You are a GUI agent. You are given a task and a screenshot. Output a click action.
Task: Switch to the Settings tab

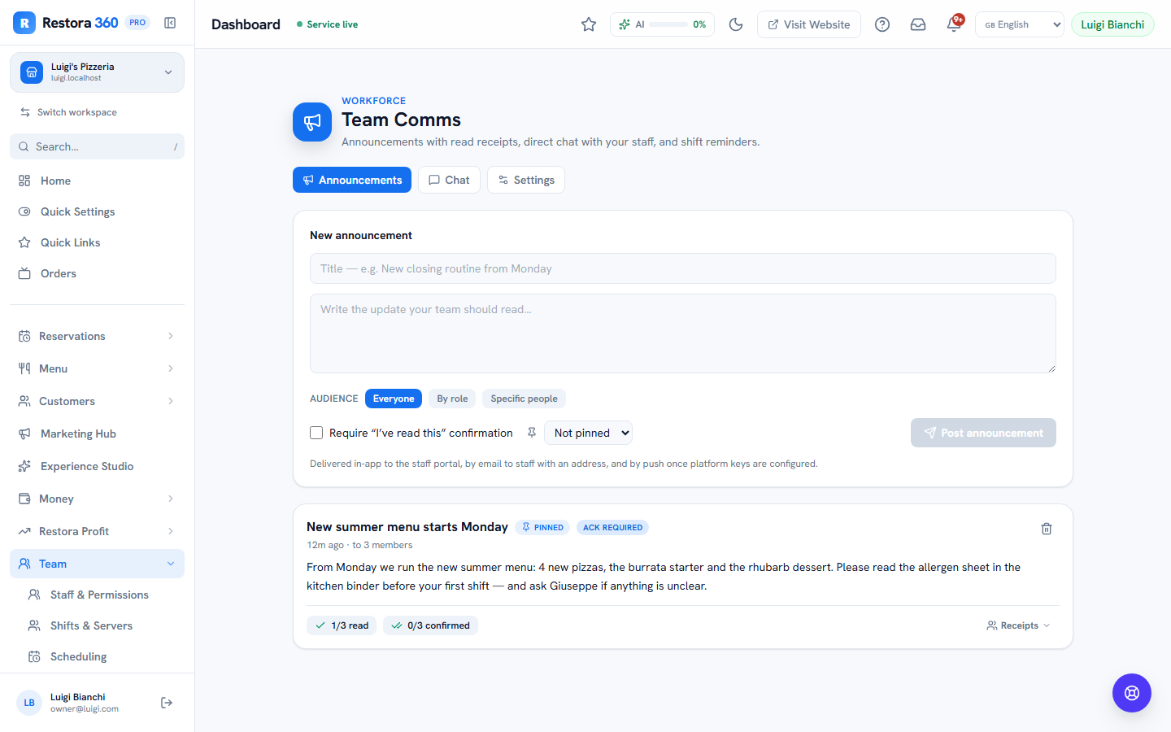click(526, 180)
